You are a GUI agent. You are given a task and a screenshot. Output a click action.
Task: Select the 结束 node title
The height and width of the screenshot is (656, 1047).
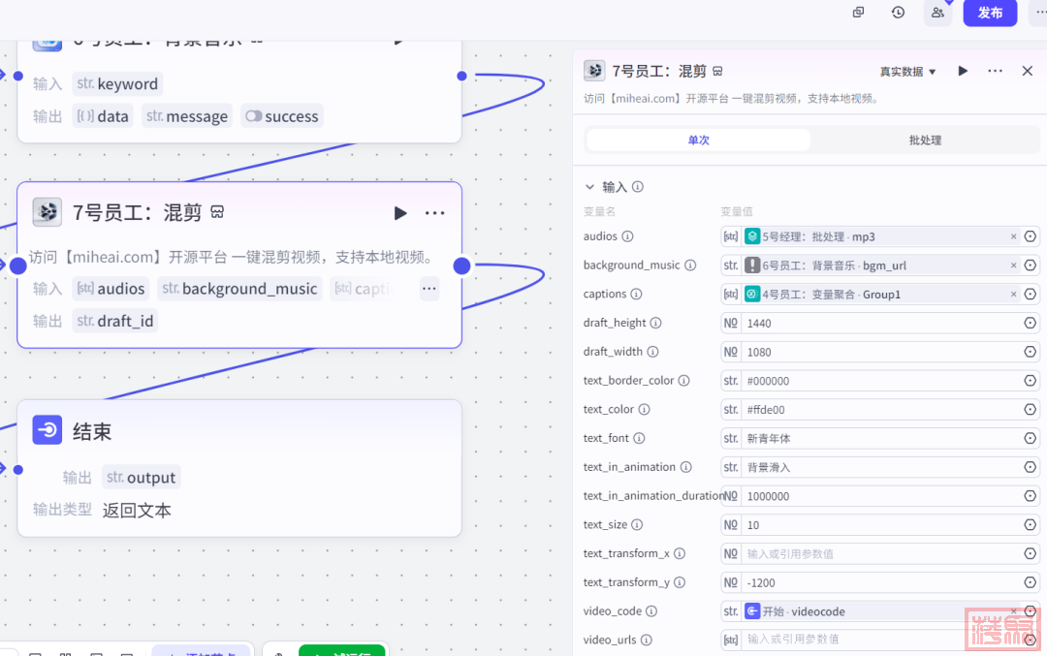[x=92, y=432]
